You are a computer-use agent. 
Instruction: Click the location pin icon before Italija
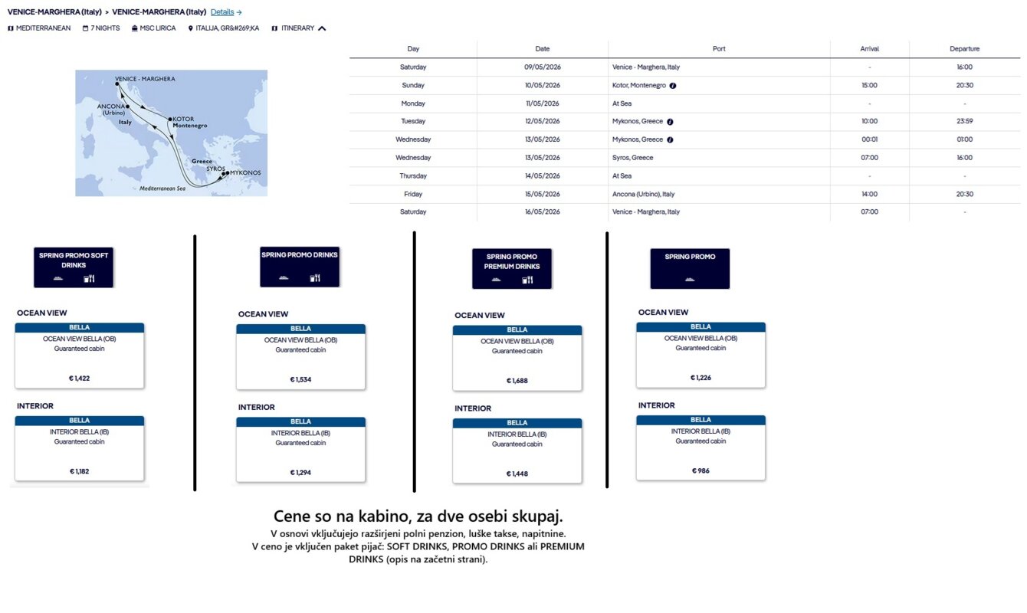[190, 28]
